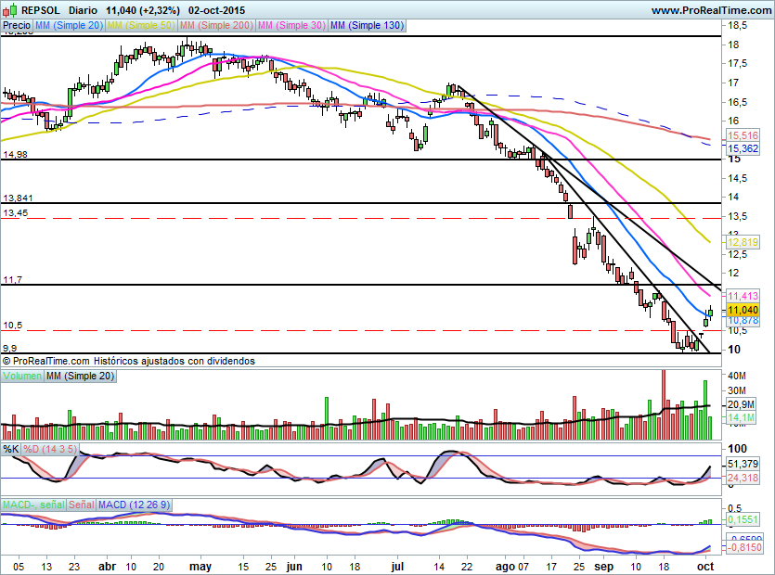
Task: Click the current price tag 11,040
Action: [x=743, y=311]
